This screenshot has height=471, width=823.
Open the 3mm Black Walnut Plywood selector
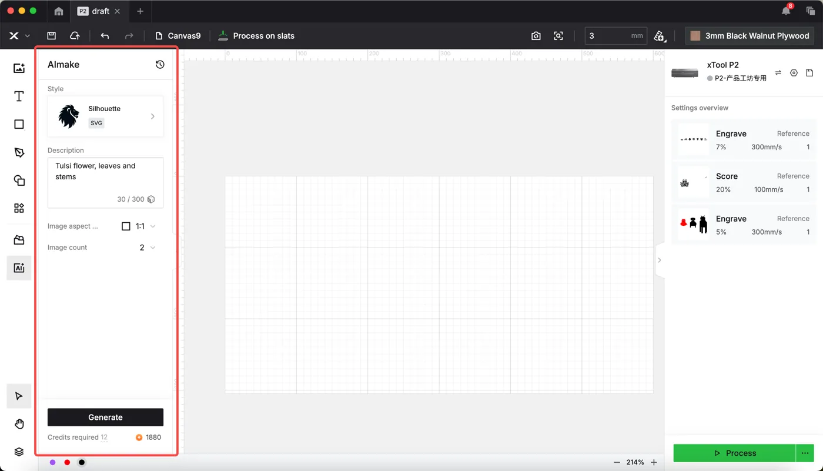tap(750, 36)
